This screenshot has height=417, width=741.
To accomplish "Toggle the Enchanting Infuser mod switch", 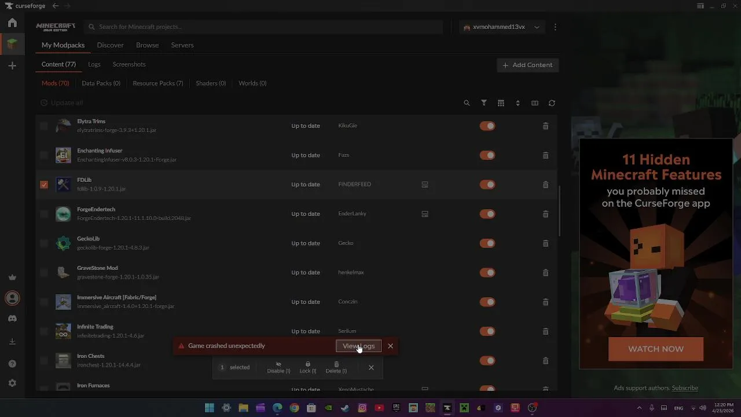I will click(487, 155).
